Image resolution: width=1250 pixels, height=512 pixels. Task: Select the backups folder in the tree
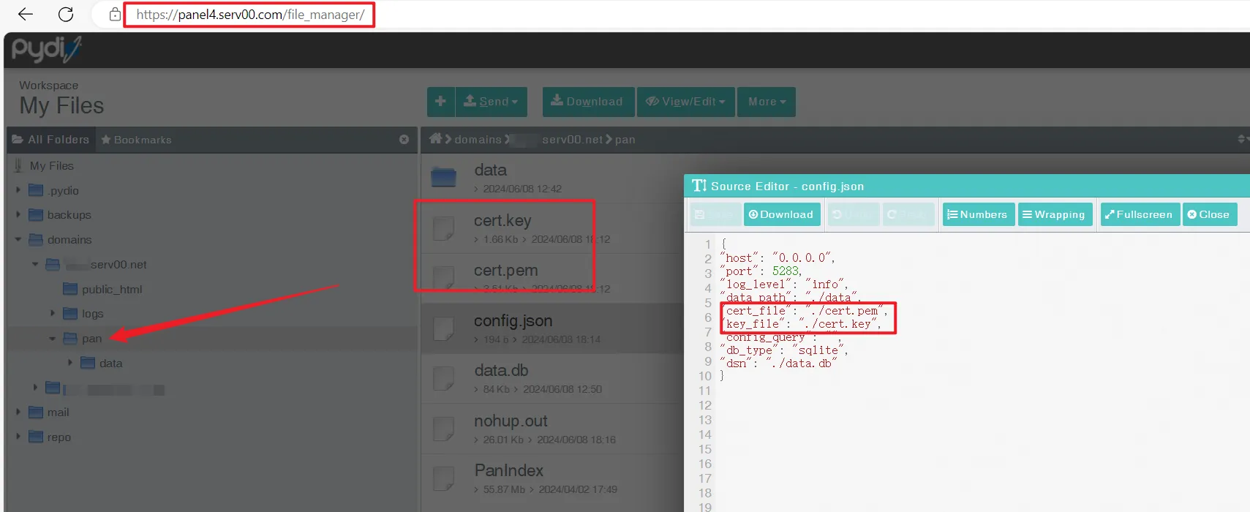69,214
